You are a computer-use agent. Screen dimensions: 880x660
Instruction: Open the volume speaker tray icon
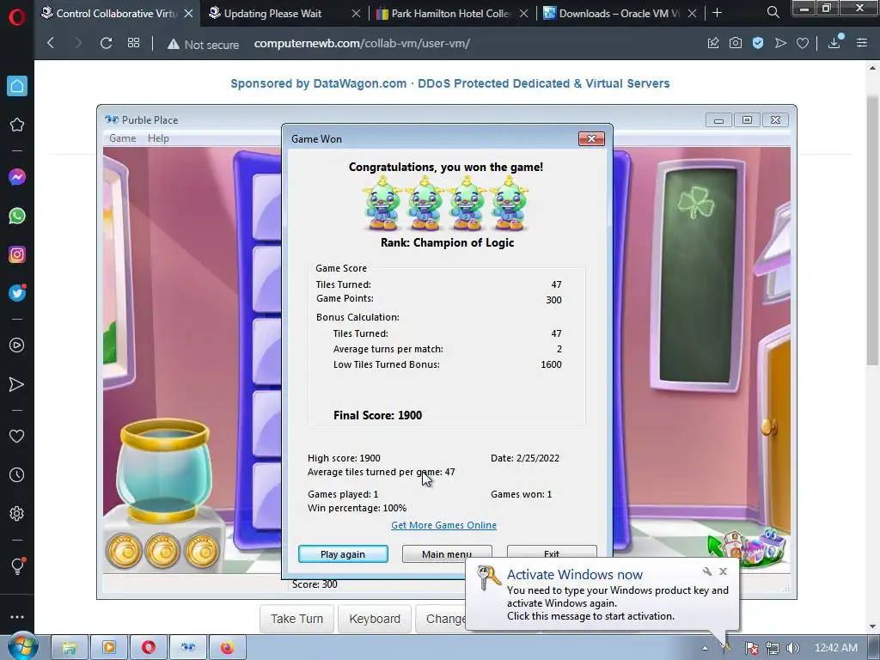coord(792,648)
